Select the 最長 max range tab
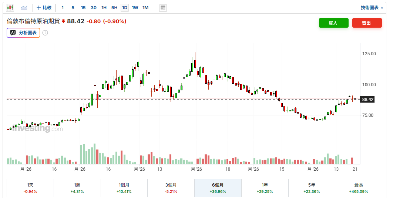Screen dimensions: 393x198 (359, 188)
